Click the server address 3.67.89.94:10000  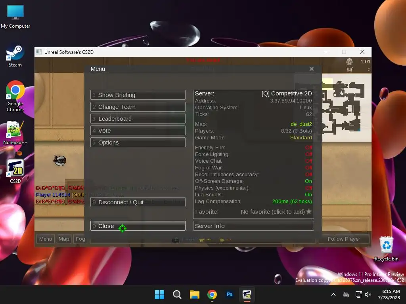click(291, 101)
